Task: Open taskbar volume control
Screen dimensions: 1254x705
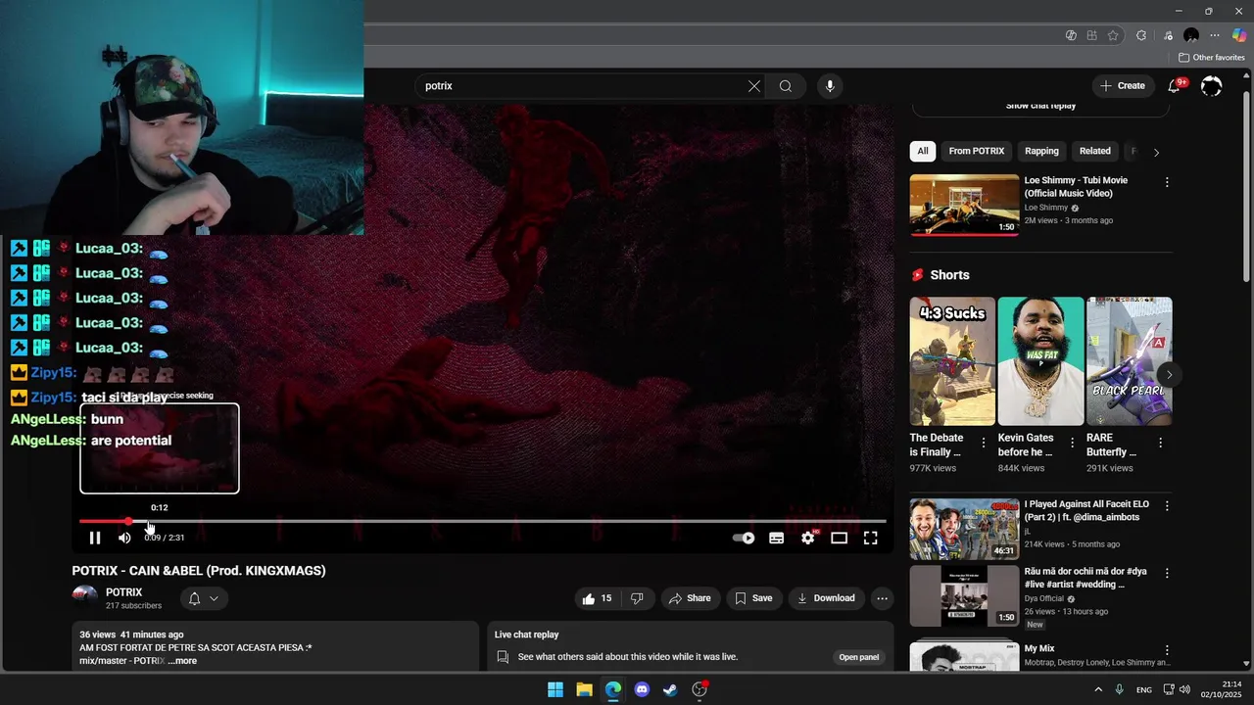Action: (1184, 689)
